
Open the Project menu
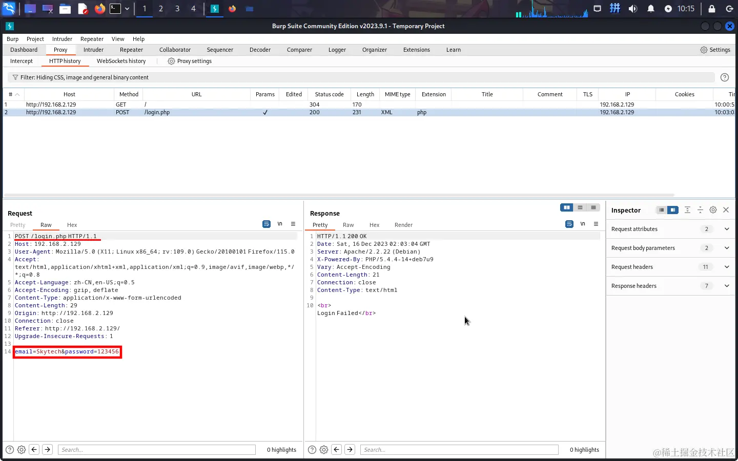point(35,39)
